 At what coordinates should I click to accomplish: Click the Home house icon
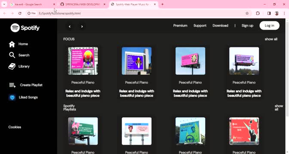coord(12,44)
